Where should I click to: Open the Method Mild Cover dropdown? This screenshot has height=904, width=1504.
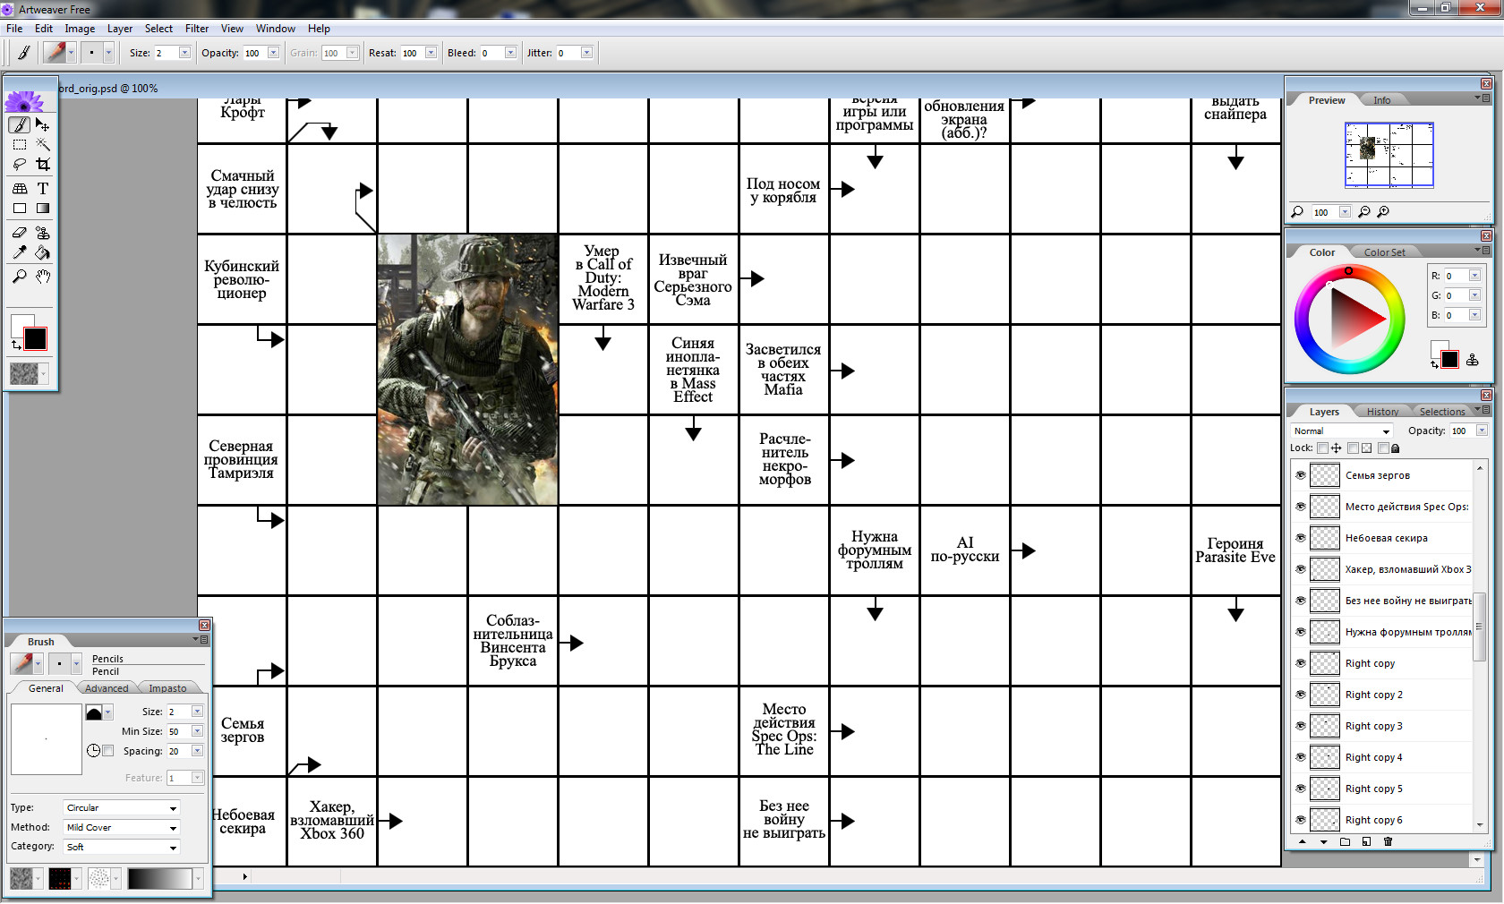tap(121, 828)
